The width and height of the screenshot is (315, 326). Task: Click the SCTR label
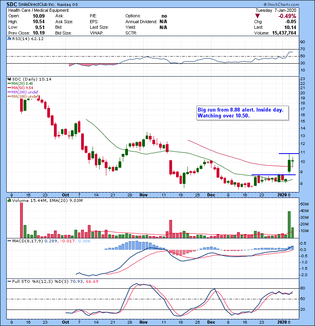point(131,33)
